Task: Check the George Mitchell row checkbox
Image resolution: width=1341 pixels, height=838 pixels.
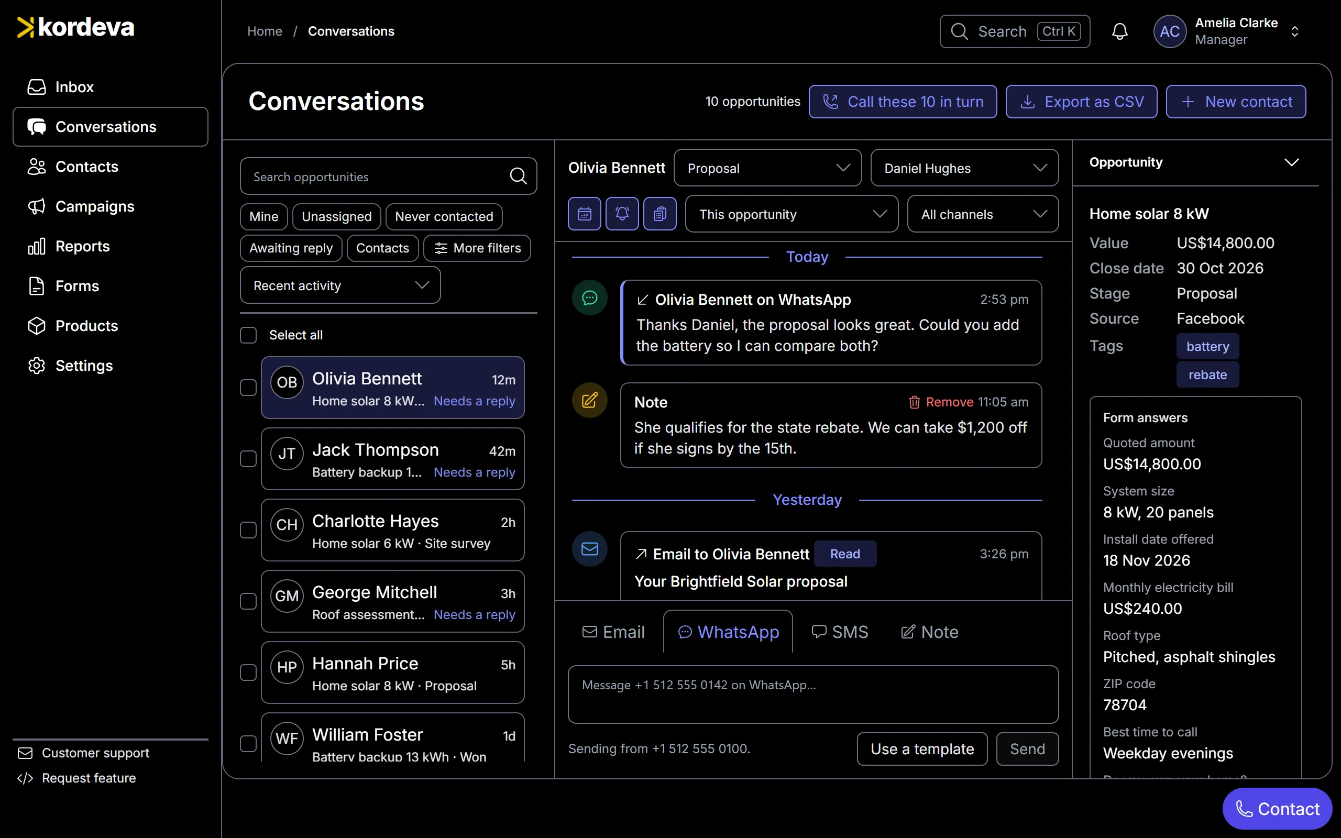Action: point(248,601)
